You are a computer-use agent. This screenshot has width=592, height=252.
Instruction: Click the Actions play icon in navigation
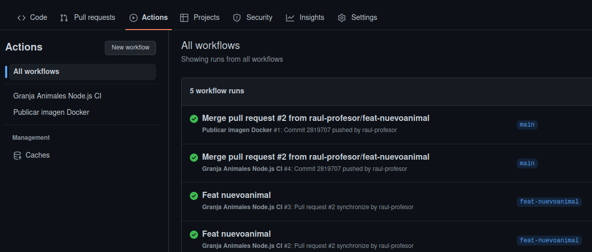click(134, 18)
